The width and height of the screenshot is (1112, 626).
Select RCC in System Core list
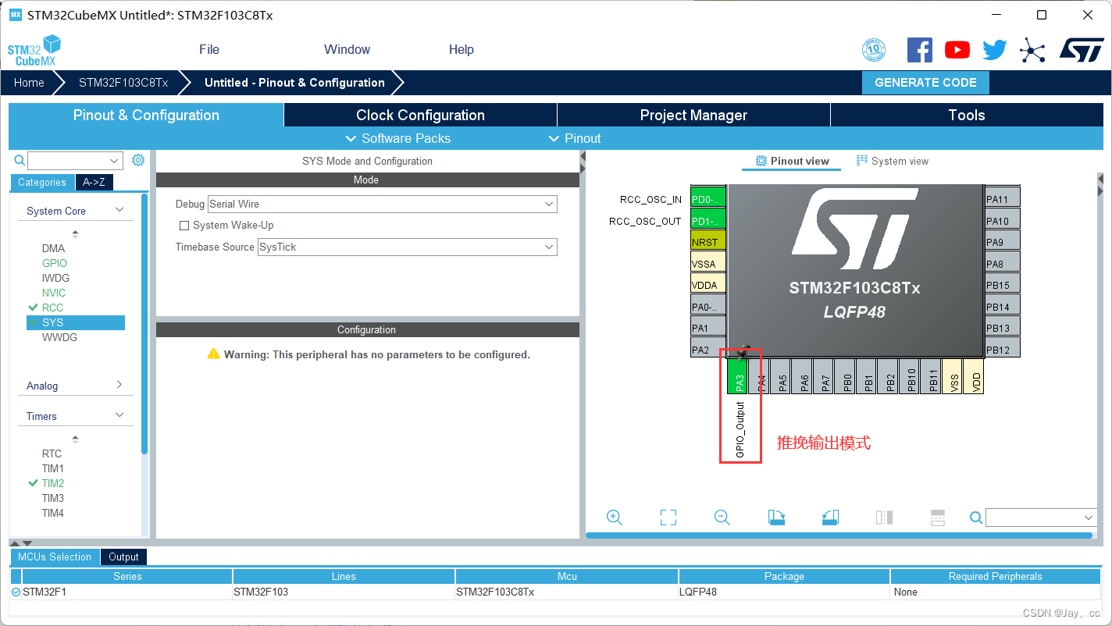coord(52,308)
